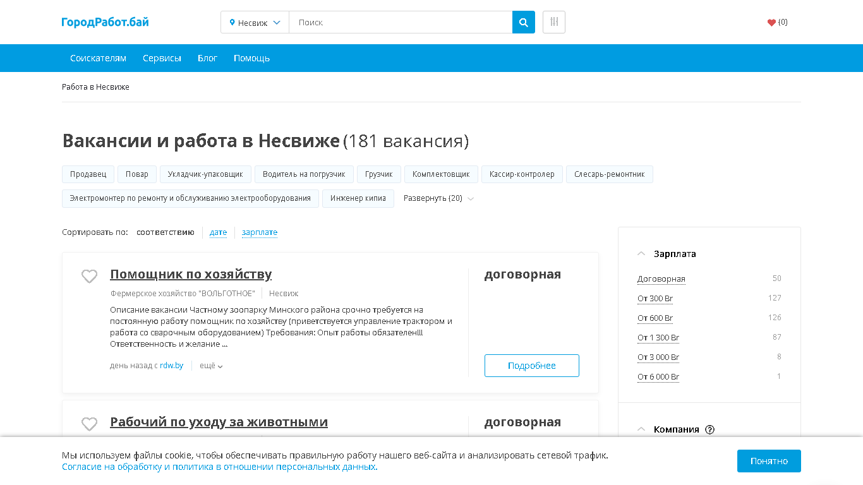Sort vacancies by дате
This screenshot has width=863, height=485.
click(x=218, y=232)
